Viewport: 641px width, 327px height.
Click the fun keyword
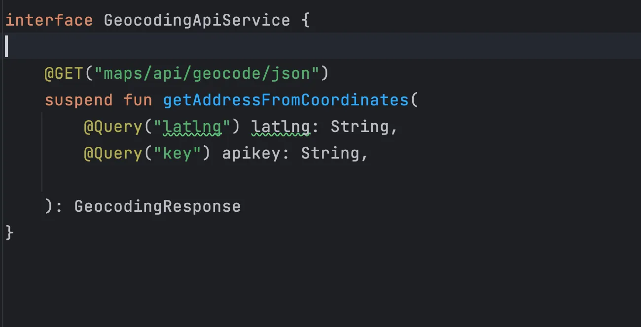[x=138, y=100]
